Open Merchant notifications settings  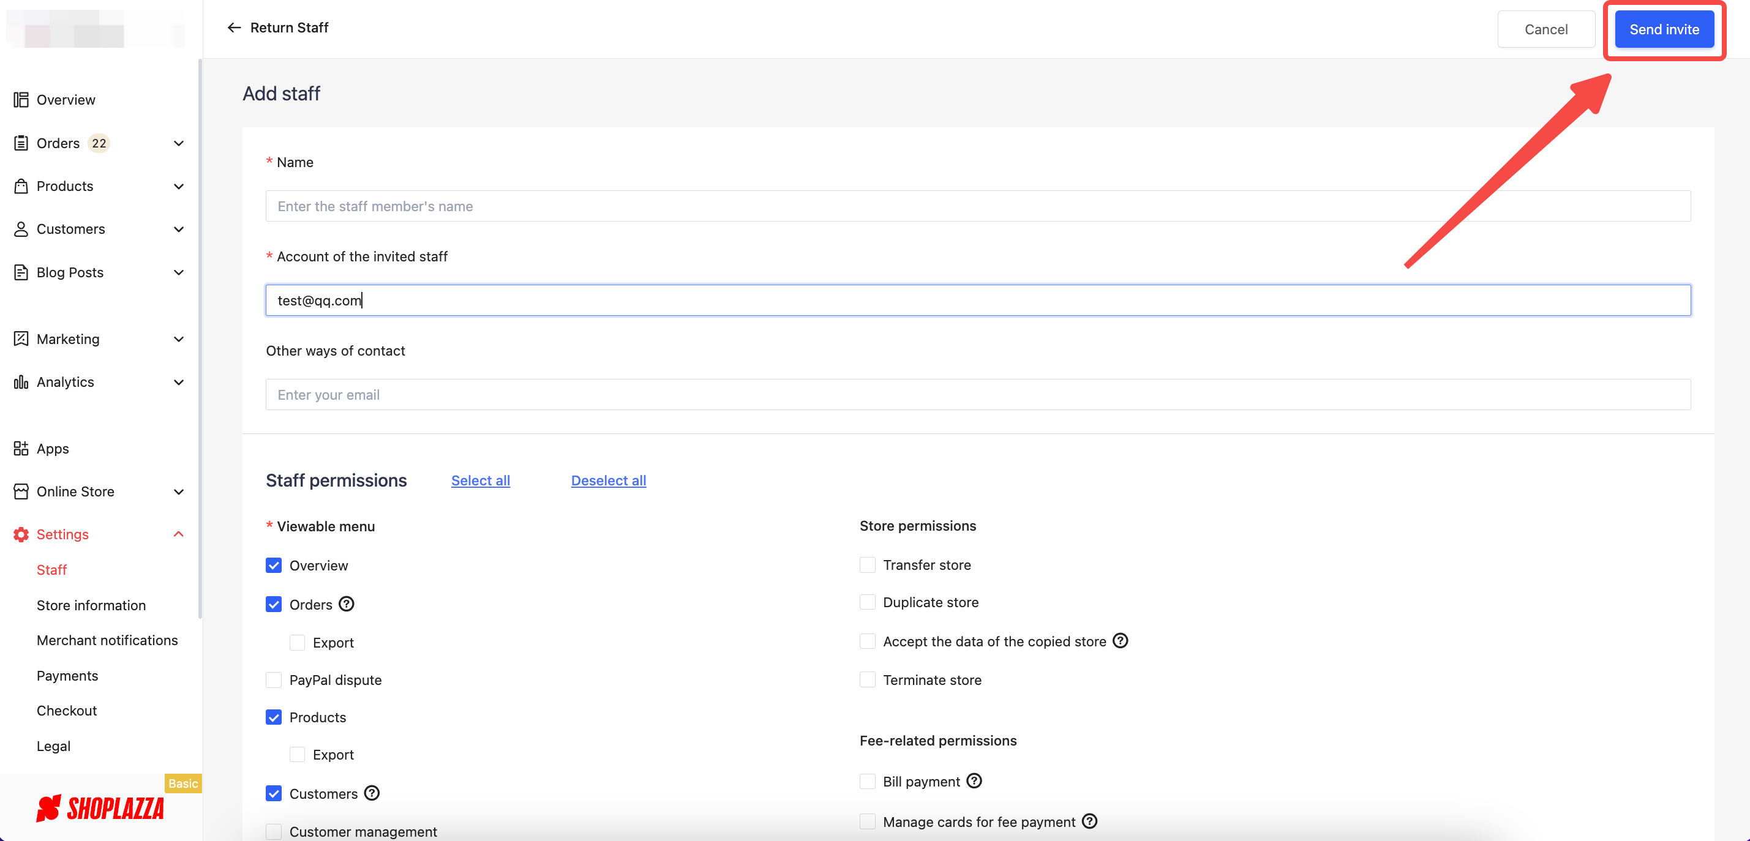[x=107, y=640]
